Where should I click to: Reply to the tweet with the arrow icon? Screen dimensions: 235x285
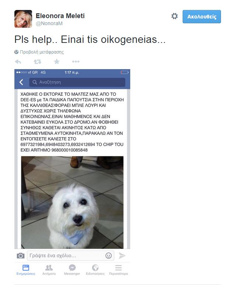[18, 62]
